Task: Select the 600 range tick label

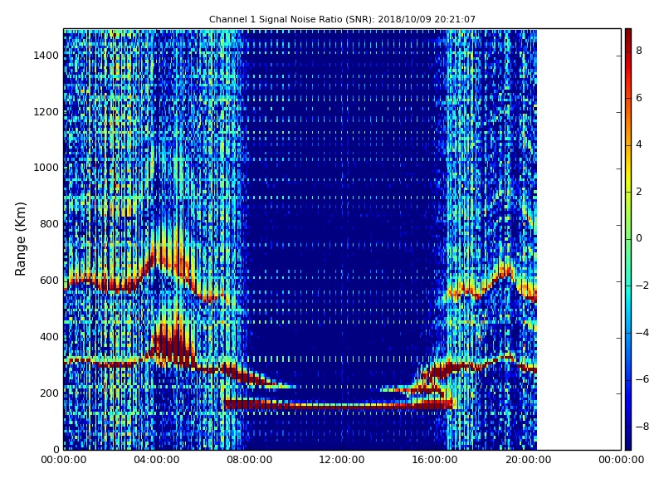Action: [49, 281]
